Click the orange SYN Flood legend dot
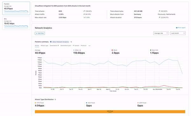This screenshot has width=191, height=116. (x=35, y=103)
